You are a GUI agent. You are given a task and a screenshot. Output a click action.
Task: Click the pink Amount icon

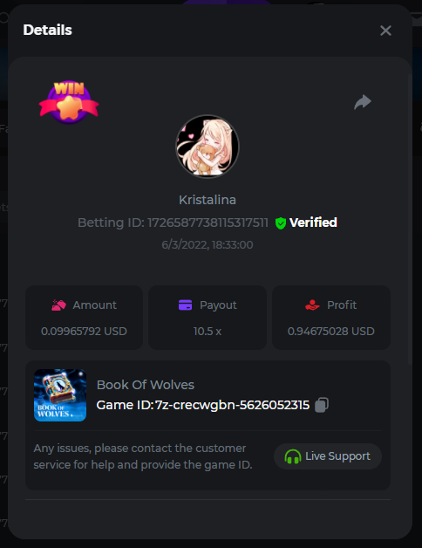point(58,305)
